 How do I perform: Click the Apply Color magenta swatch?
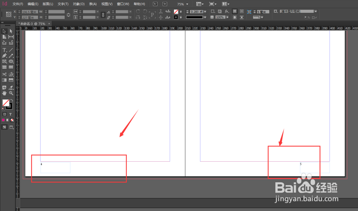3,120
